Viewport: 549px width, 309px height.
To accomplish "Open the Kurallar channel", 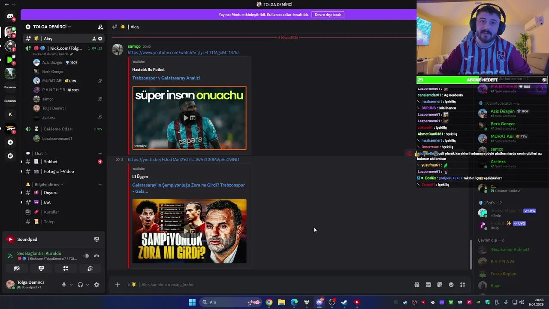I will point(63,212).
